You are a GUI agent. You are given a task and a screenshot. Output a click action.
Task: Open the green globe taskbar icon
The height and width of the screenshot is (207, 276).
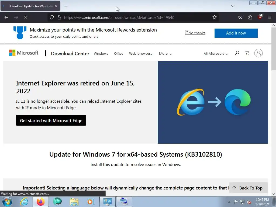click(x=57, y=202)
